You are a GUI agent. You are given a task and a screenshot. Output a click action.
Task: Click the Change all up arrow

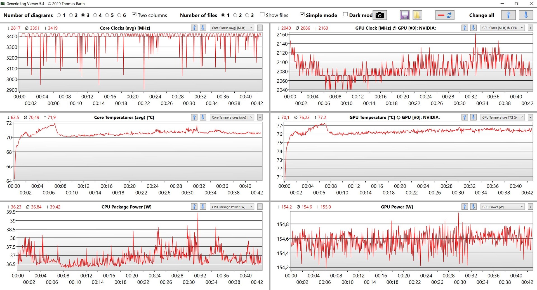coord(508,15)
